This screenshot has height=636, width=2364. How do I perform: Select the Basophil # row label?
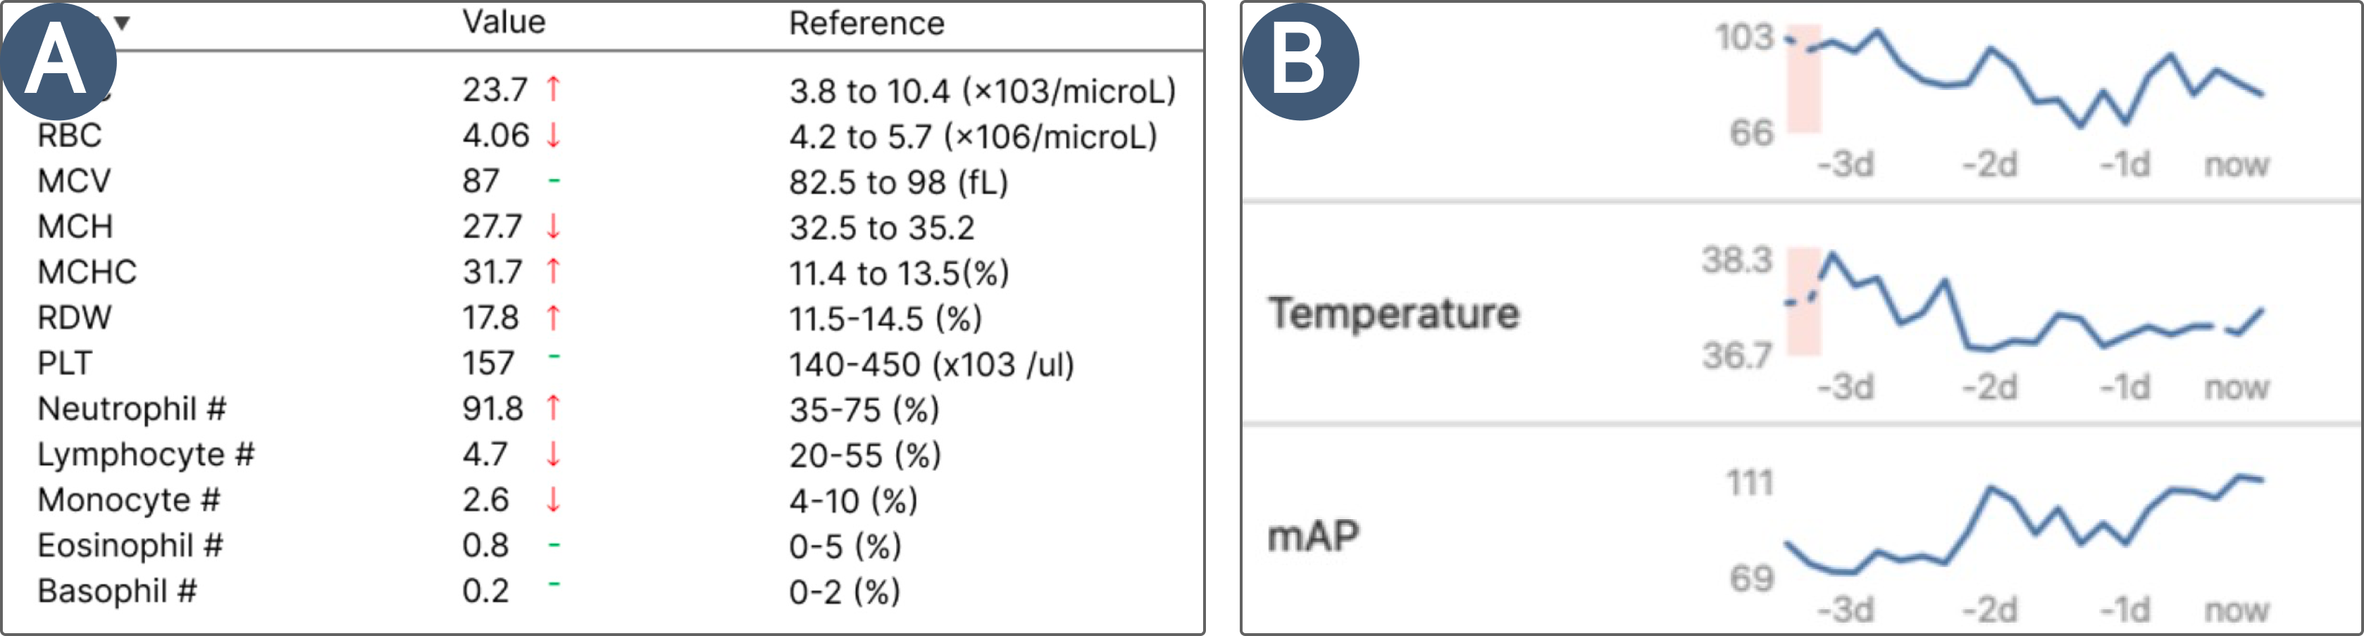tap(118, 591)
